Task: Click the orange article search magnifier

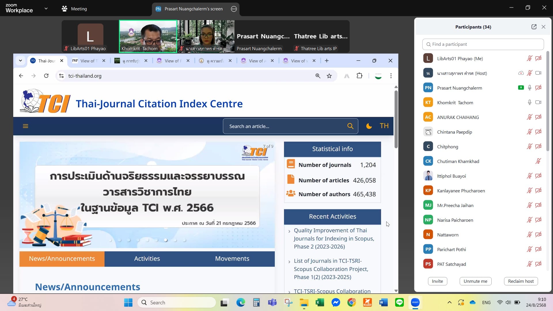Action: click(x=350, y=126)
